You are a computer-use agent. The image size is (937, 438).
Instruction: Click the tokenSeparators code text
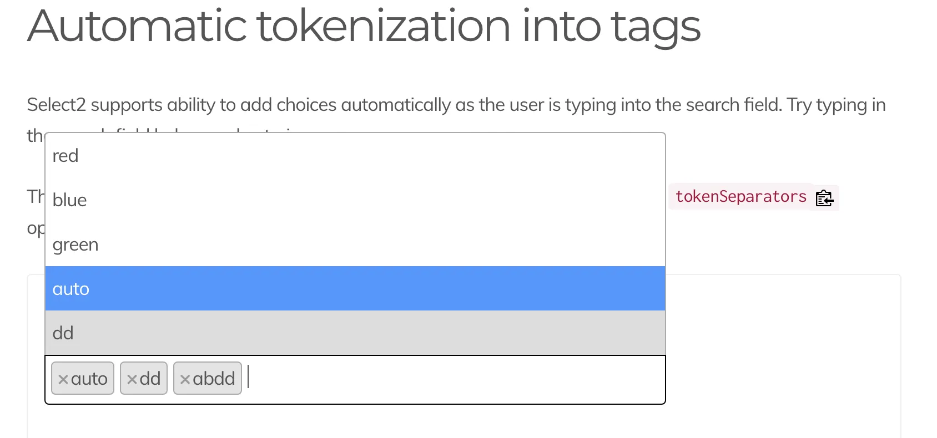click(x=740, y=197)
